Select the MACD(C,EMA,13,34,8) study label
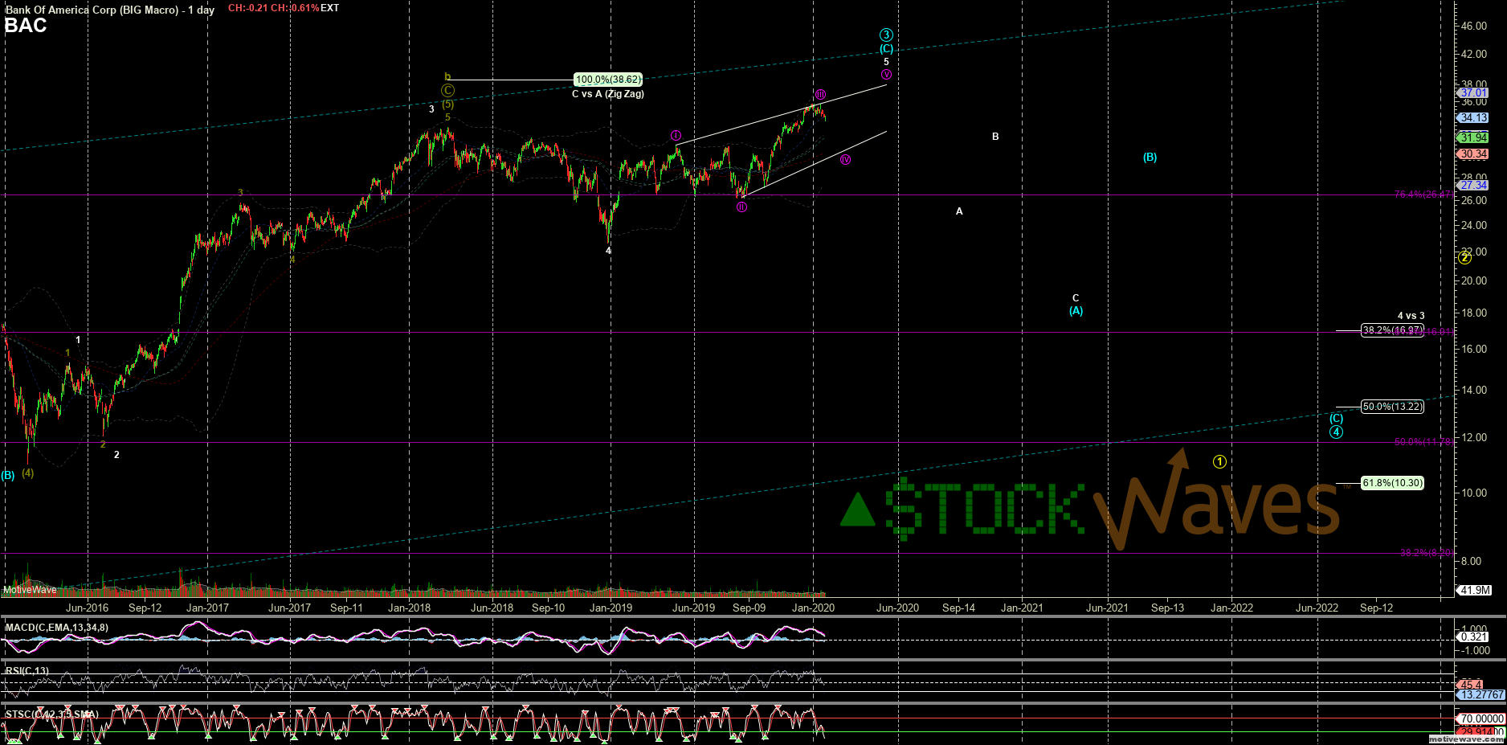The width and height of the screenshot is (1507, 745). [x=56, y=628]
